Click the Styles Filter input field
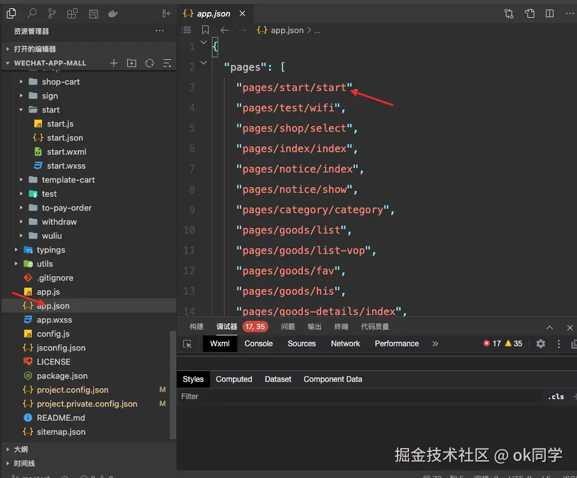This screenshot has width=577, height=478. click(x=361, y=397)
